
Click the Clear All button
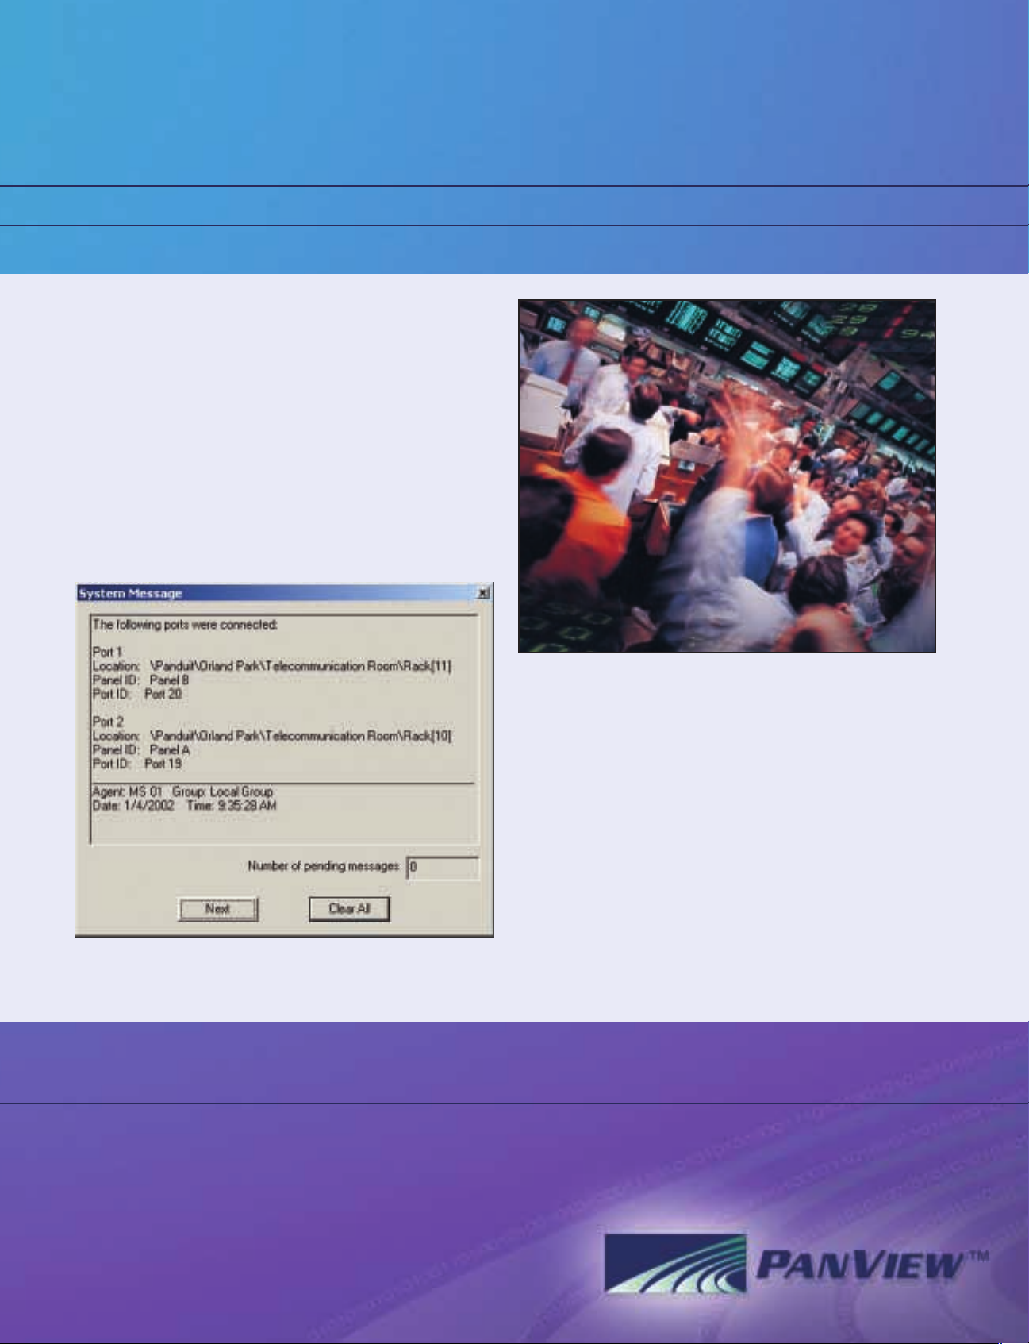(349, 909)
